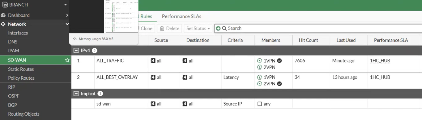Click the 1VPN member icon in ALL_BEST_OVERLAY

click(x=260, y=77)
